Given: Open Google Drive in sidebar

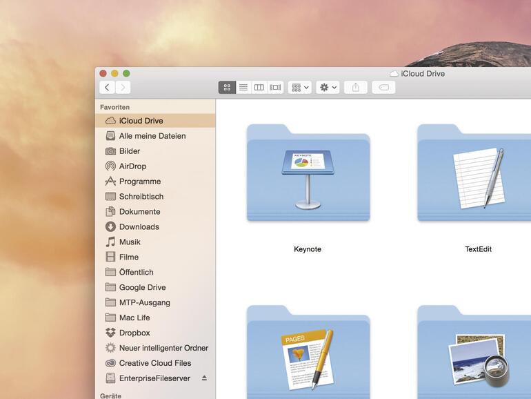Looking at the screenshot, I should click(155, 287).
